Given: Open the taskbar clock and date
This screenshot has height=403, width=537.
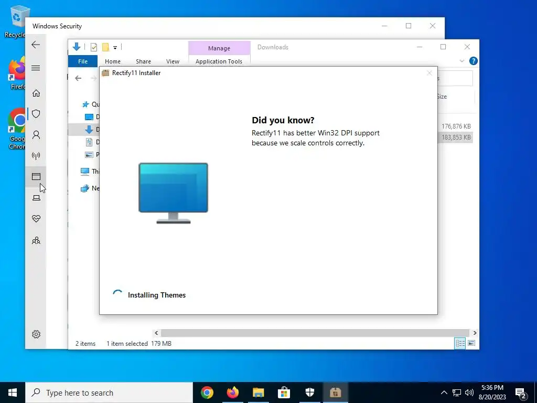Looking at the screenshot, I should pyautogui.click(x=492, y=393).
